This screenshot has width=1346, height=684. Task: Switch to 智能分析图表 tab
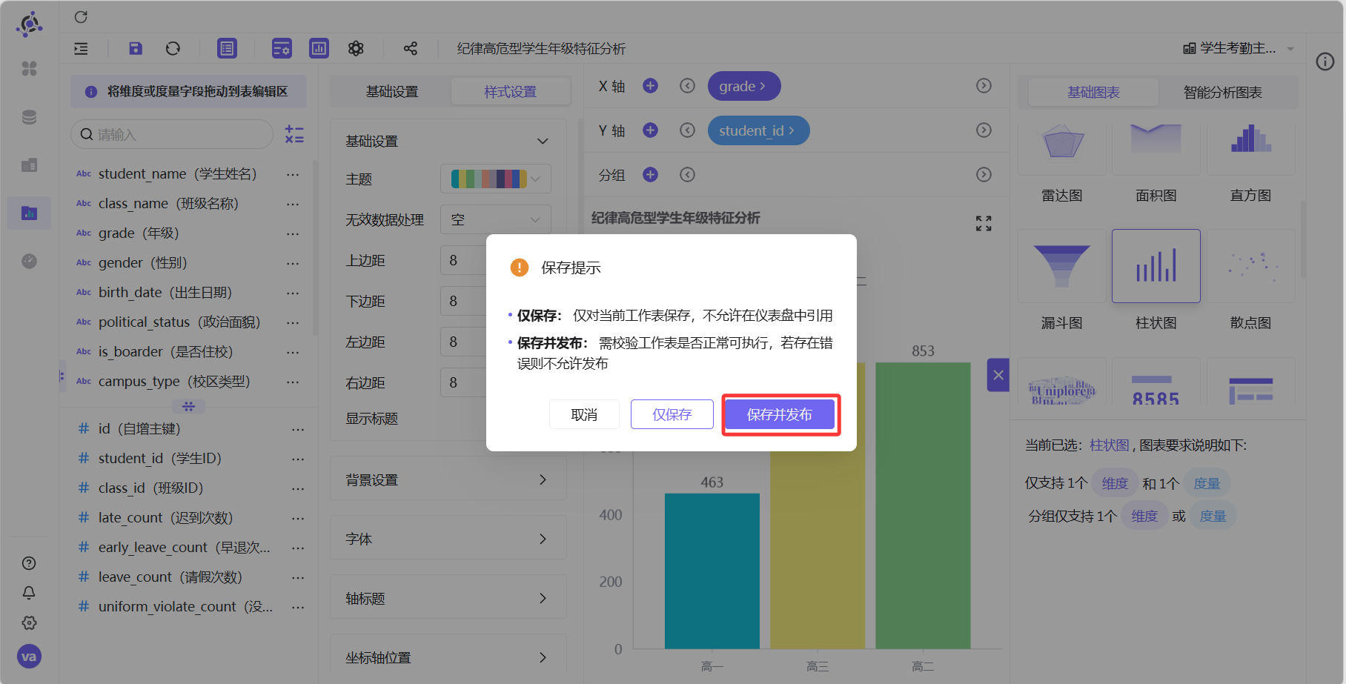tap(1223, 92)
